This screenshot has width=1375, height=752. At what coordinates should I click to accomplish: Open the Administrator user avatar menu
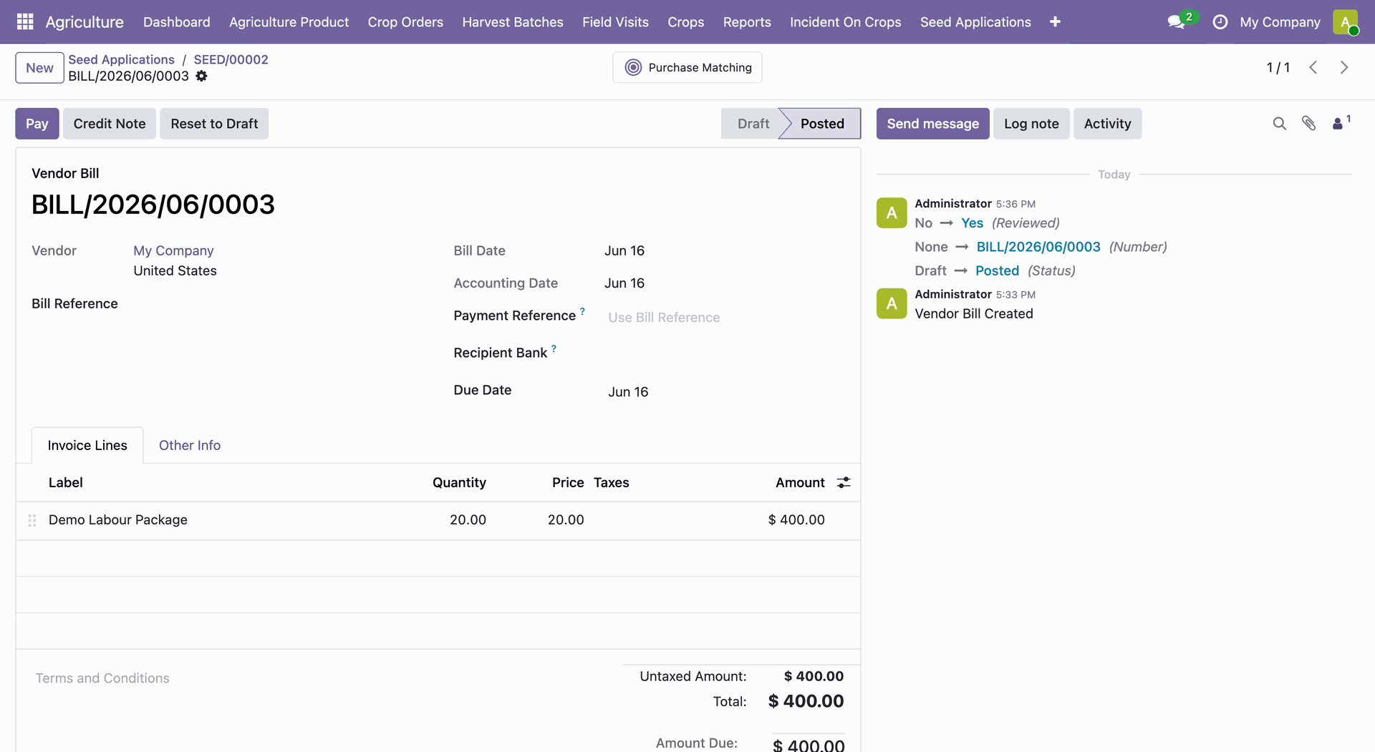tap(1346, 22)
